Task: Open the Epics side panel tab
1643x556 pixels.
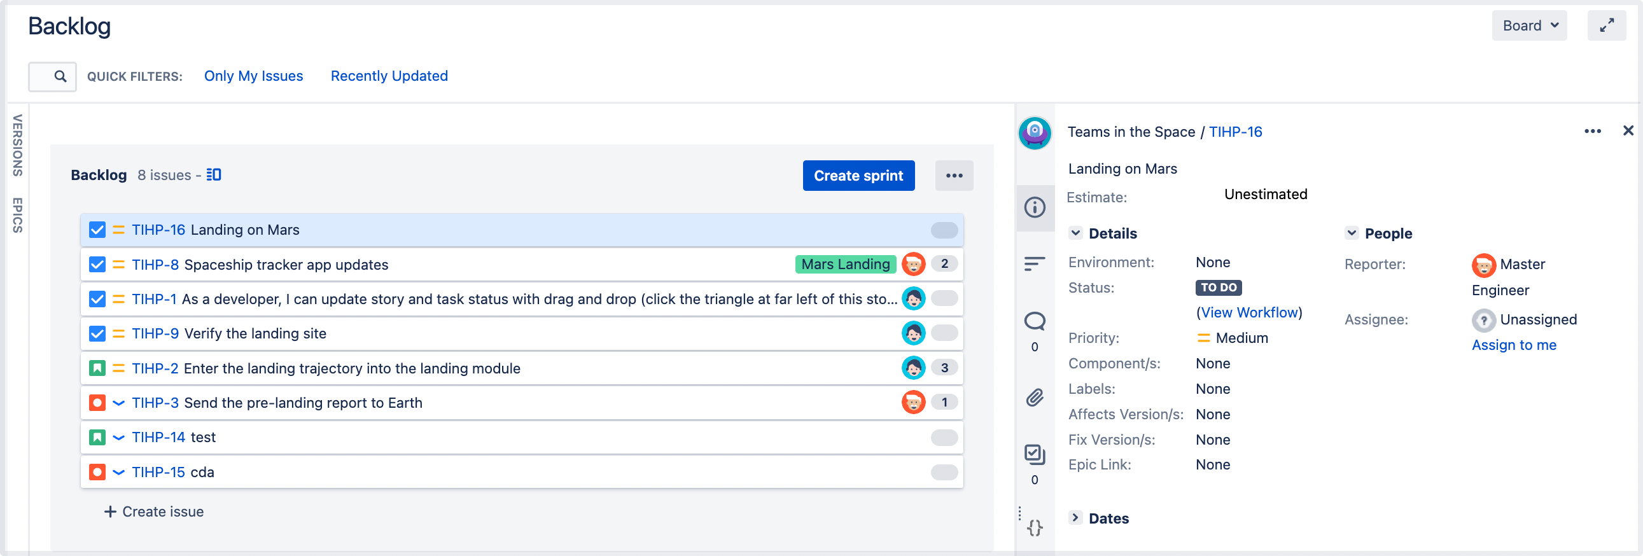Action: (18, 215)
